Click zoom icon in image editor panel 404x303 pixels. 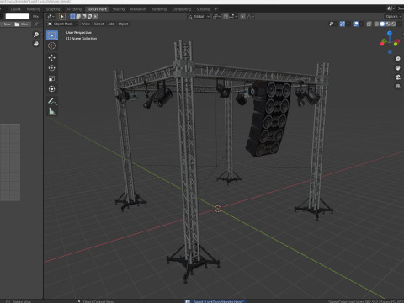(36, 35)
